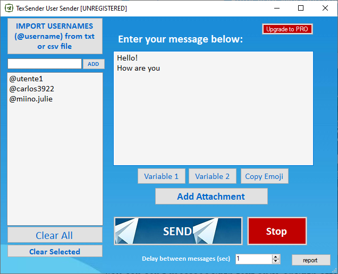Clear all usernames with Clear All
Viewport: 338px width, 274px height.
(x=55, y=235)
